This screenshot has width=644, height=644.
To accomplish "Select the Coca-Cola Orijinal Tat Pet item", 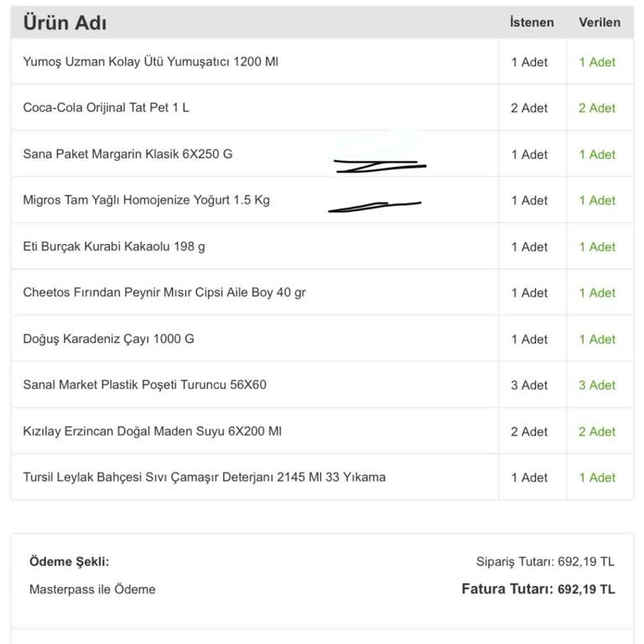I will tap(106, 108).
